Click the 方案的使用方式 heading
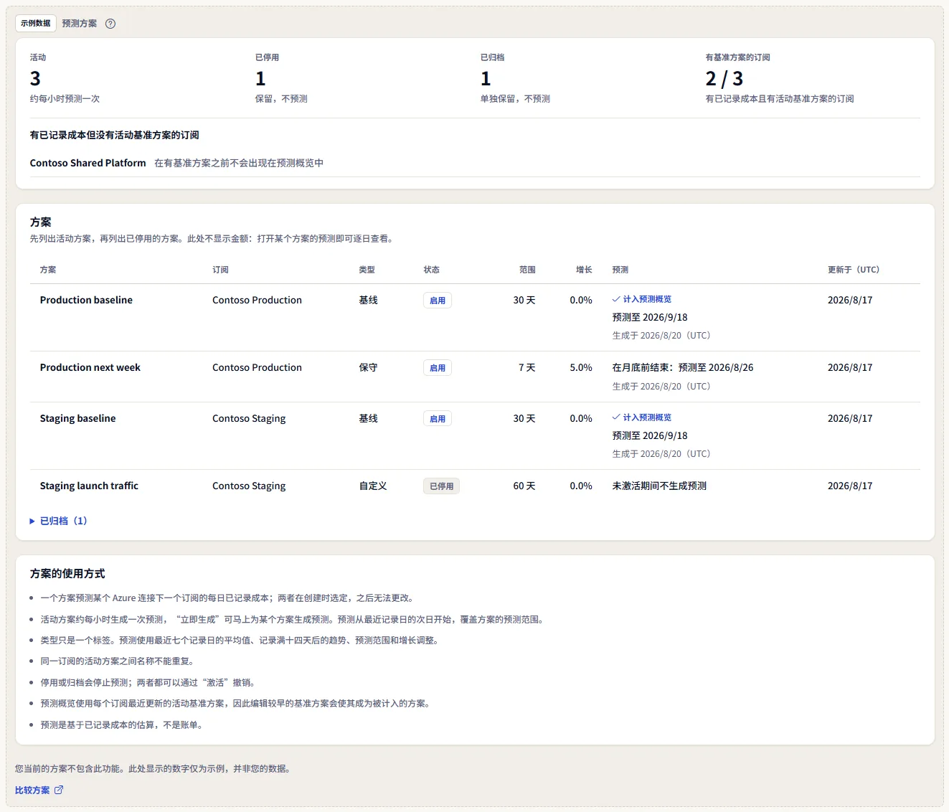 tap(67, 574)
